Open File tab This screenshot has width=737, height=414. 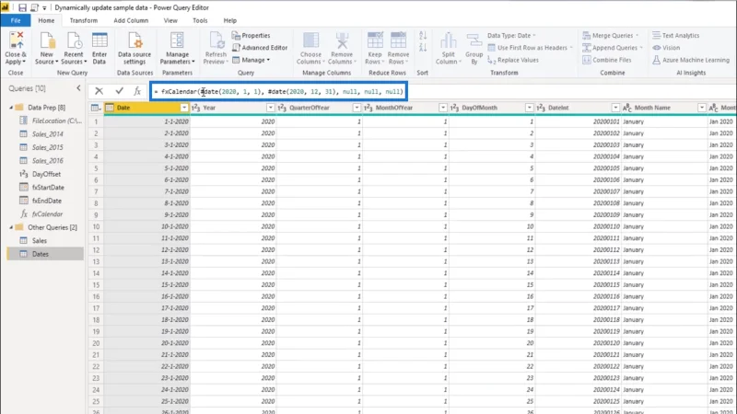pos(16,20)
